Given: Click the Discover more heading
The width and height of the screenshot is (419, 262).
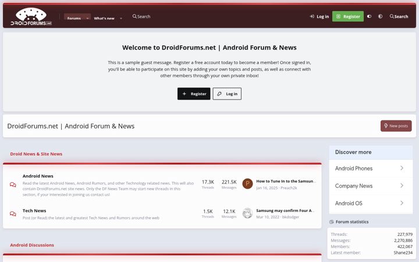Looking at the screenshot, I should point(353,152).
